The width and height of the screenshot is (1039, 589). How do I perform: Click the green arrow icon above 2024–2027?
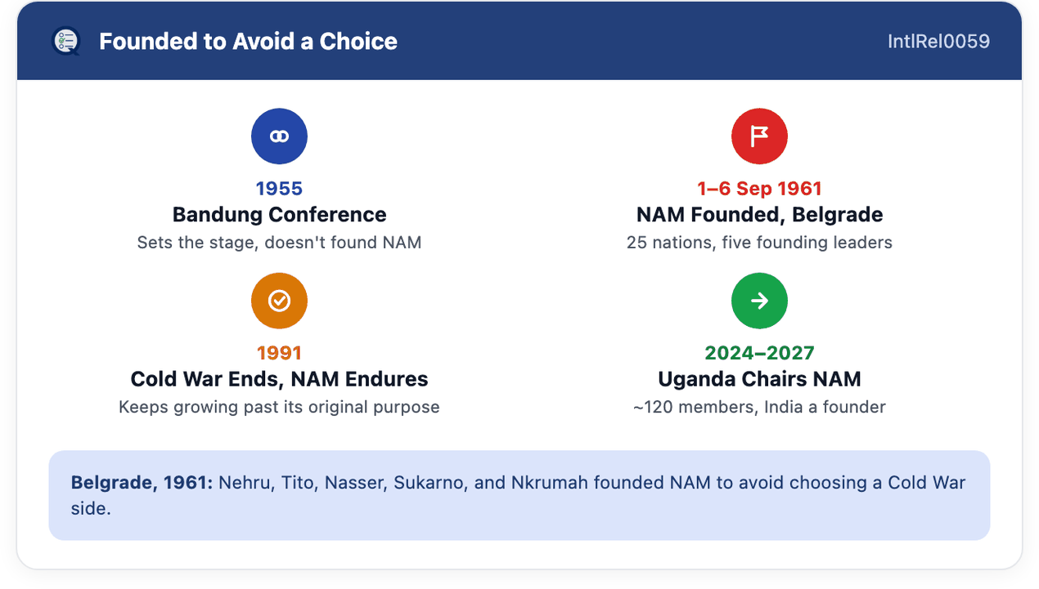759,301
